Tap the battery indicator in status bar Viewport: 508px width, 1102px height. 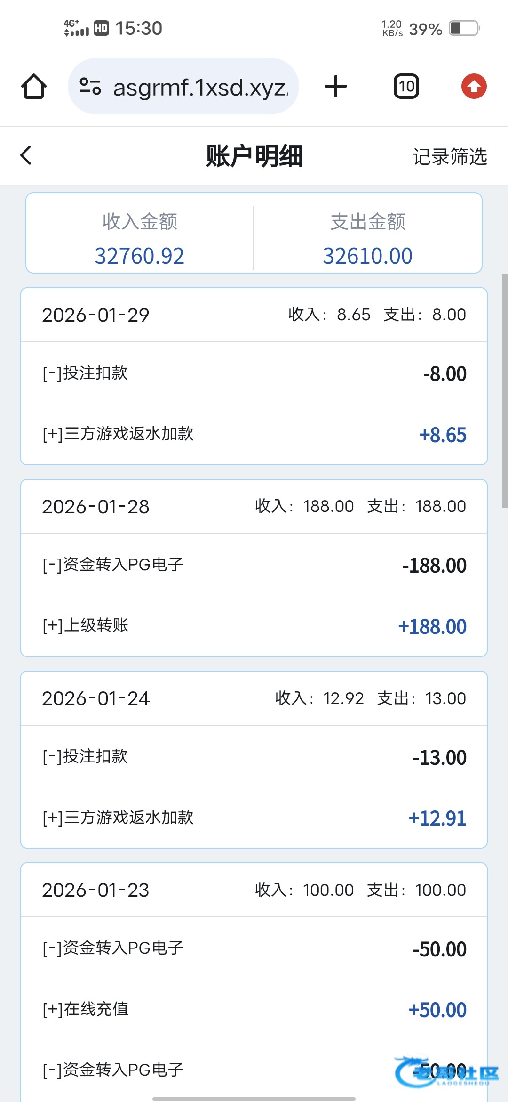click(463, 28)
